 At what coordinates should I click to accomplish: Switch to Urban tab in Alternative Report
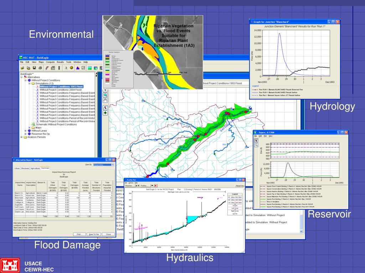coord(17,168)
